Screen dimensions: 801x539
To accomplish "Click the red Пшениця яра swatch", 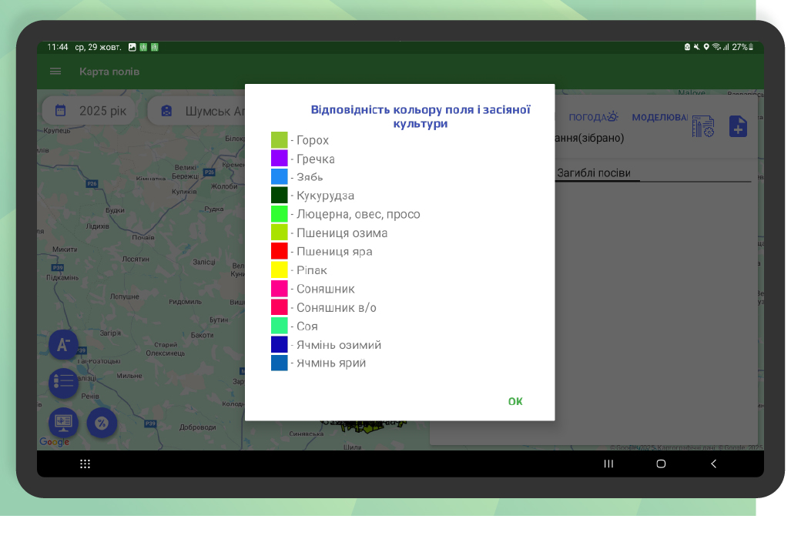I will tap(279, 251).
